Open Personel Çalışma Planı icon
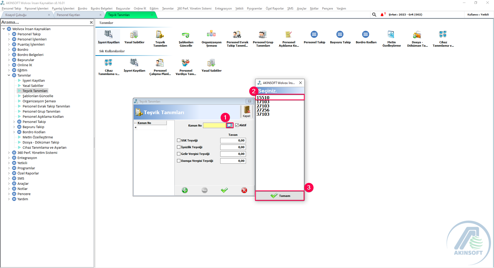This screenshot has height=268, width=494. coord(160,67)
